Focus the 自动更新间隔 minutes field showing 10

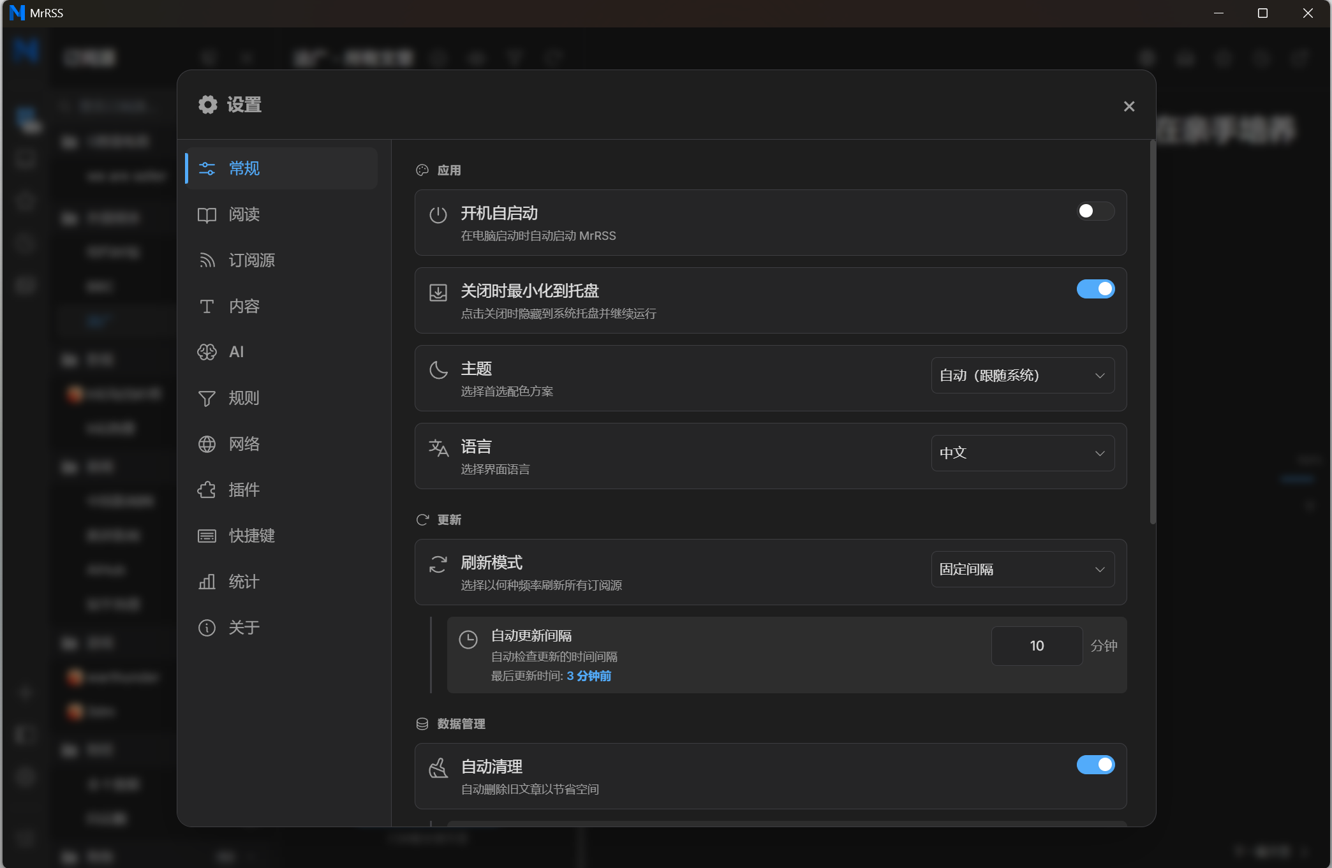click(1037, 646)
